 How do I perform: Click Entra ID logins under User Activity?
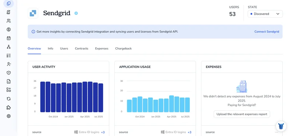tap(89, 132)
